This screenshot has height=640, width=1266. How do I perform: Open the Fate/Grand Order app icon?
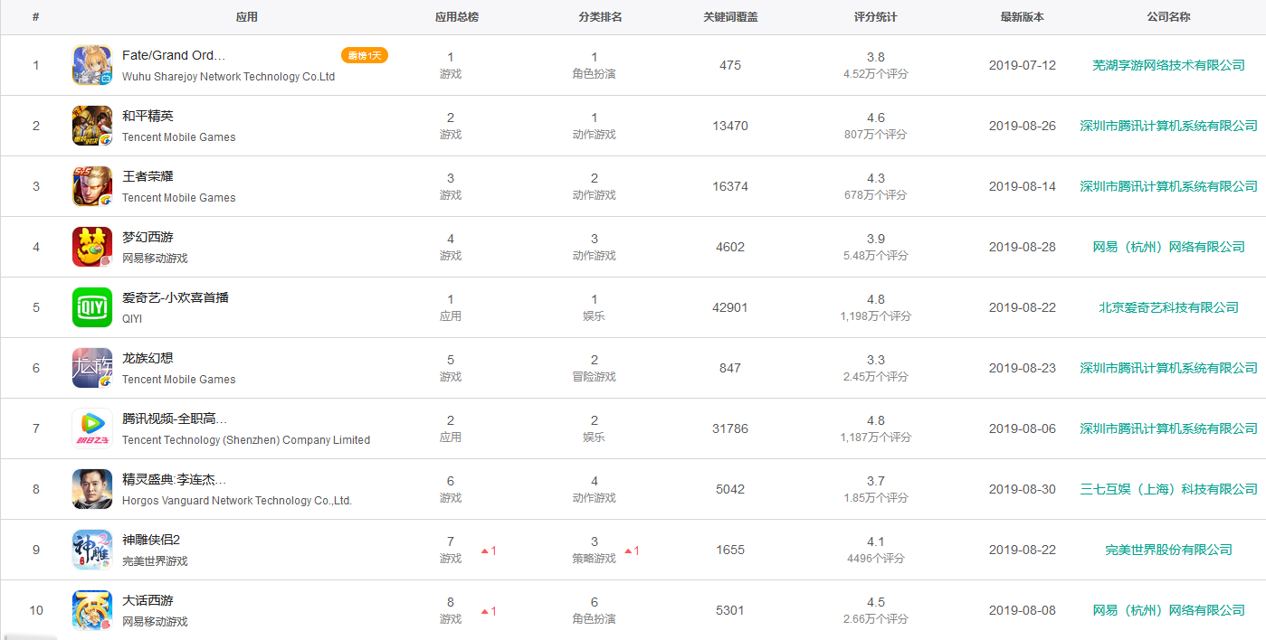[92, 65]
